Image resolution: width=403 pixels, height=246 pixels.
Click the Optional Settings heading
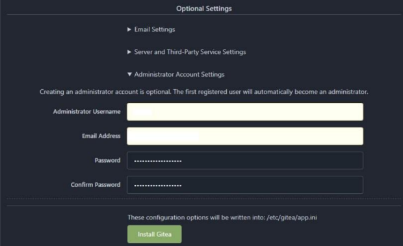(204, 8)
